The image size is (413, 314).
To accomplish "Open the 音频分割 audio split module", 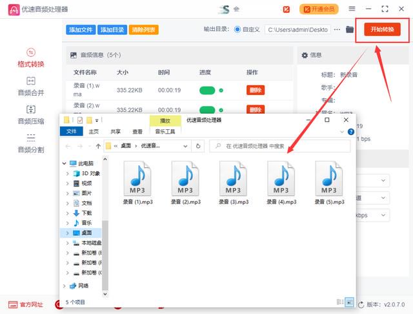I will click(x=31, y=143).
